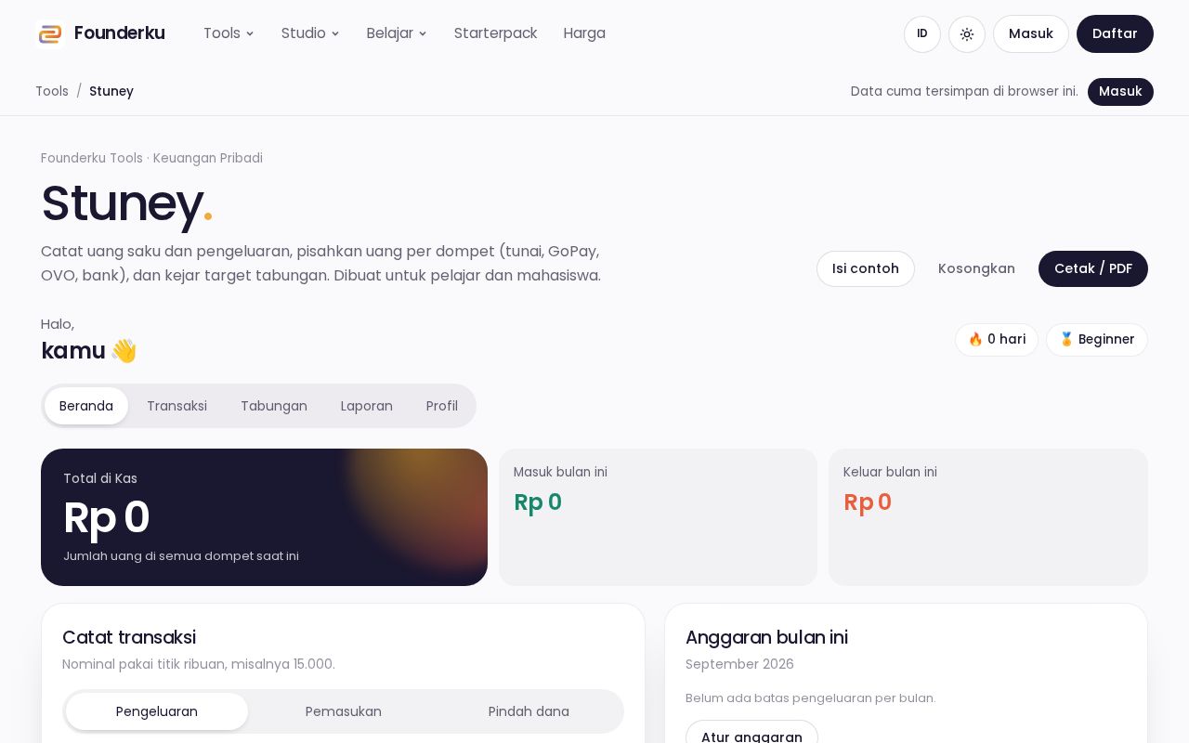Image resolution: width=1189 pixels, height=743 pixels.
Task: Select Pindah dana transaction type
Action: pos(529,711)
